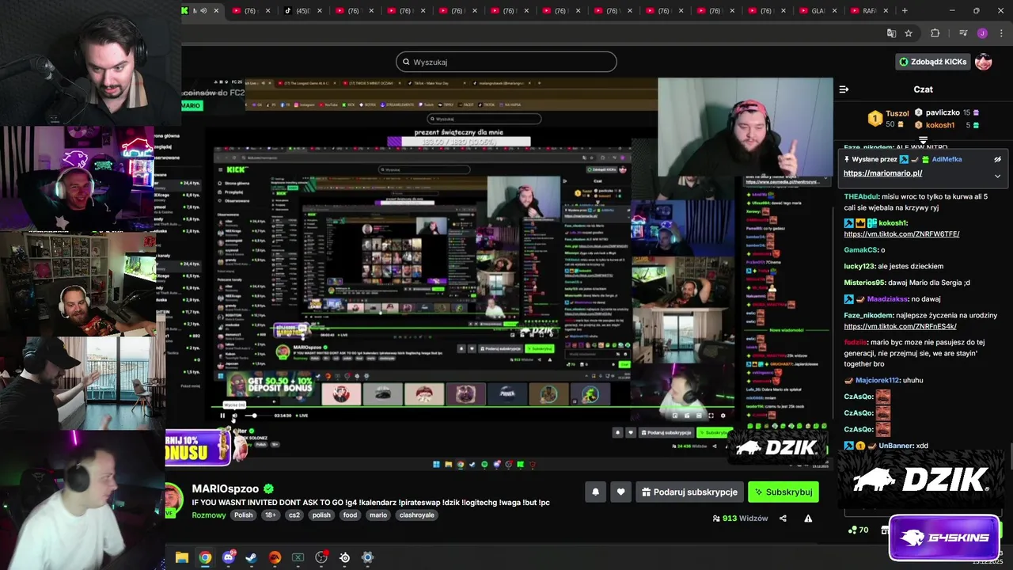Toggle mute on video player volume icon
The image size is (1013, 570).
tap(236, 416)
